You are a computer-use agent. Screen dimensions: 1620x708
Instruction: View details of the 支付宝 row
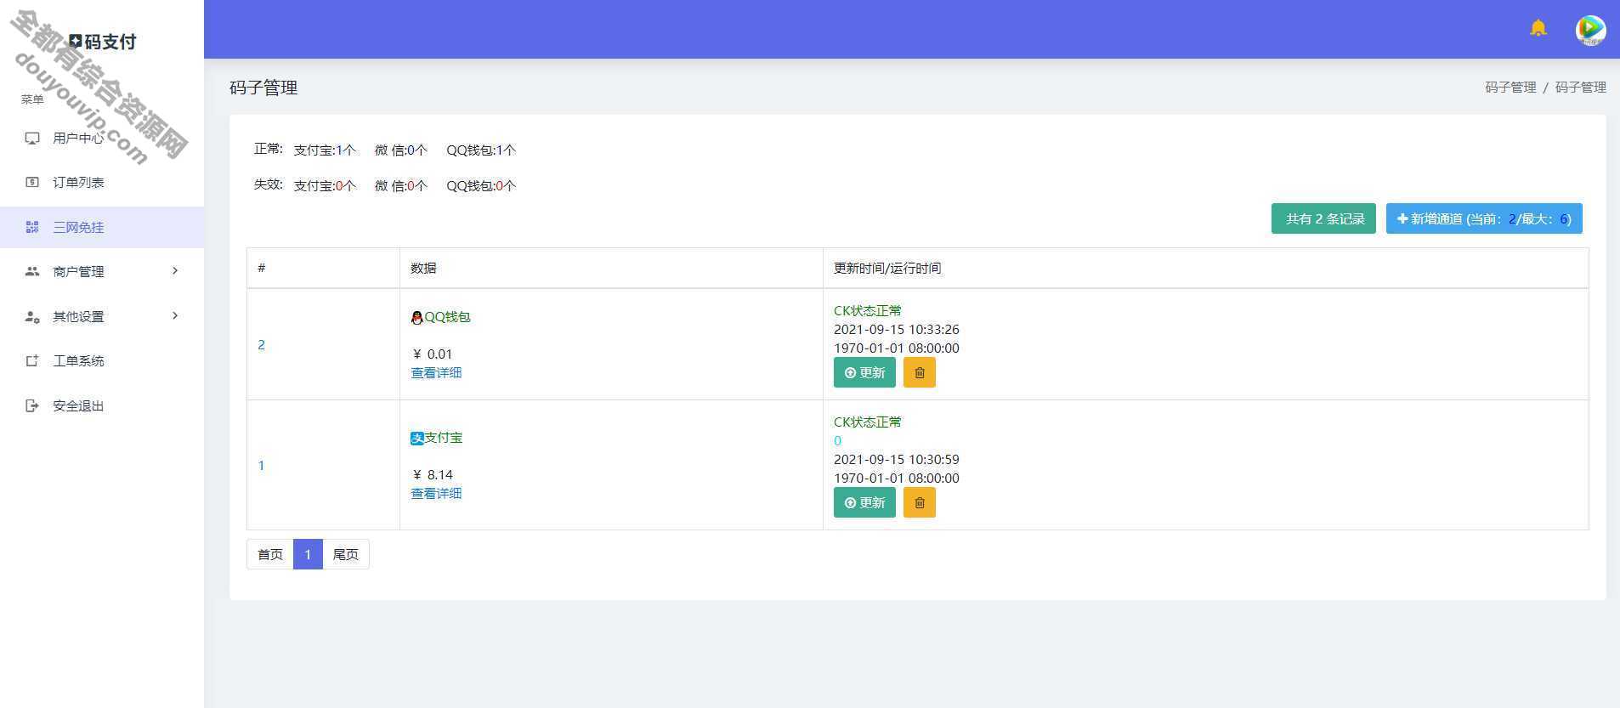(x=436, y=493)
